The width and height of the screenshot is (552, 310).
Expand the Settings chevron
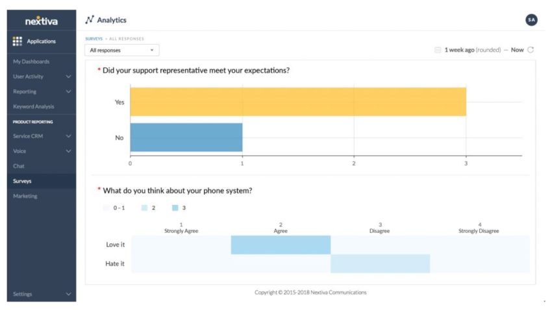(x=69, y=294)
